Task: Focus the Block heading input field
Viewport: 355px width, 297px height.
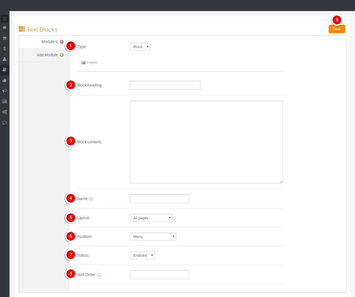Action: (x=165, y=85)
